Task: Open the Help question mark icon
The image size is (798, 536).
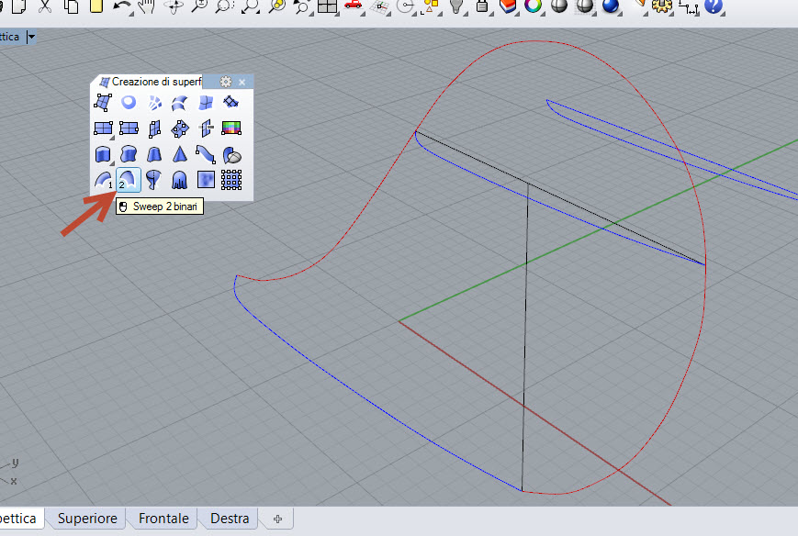Action: tap(714, 7)
